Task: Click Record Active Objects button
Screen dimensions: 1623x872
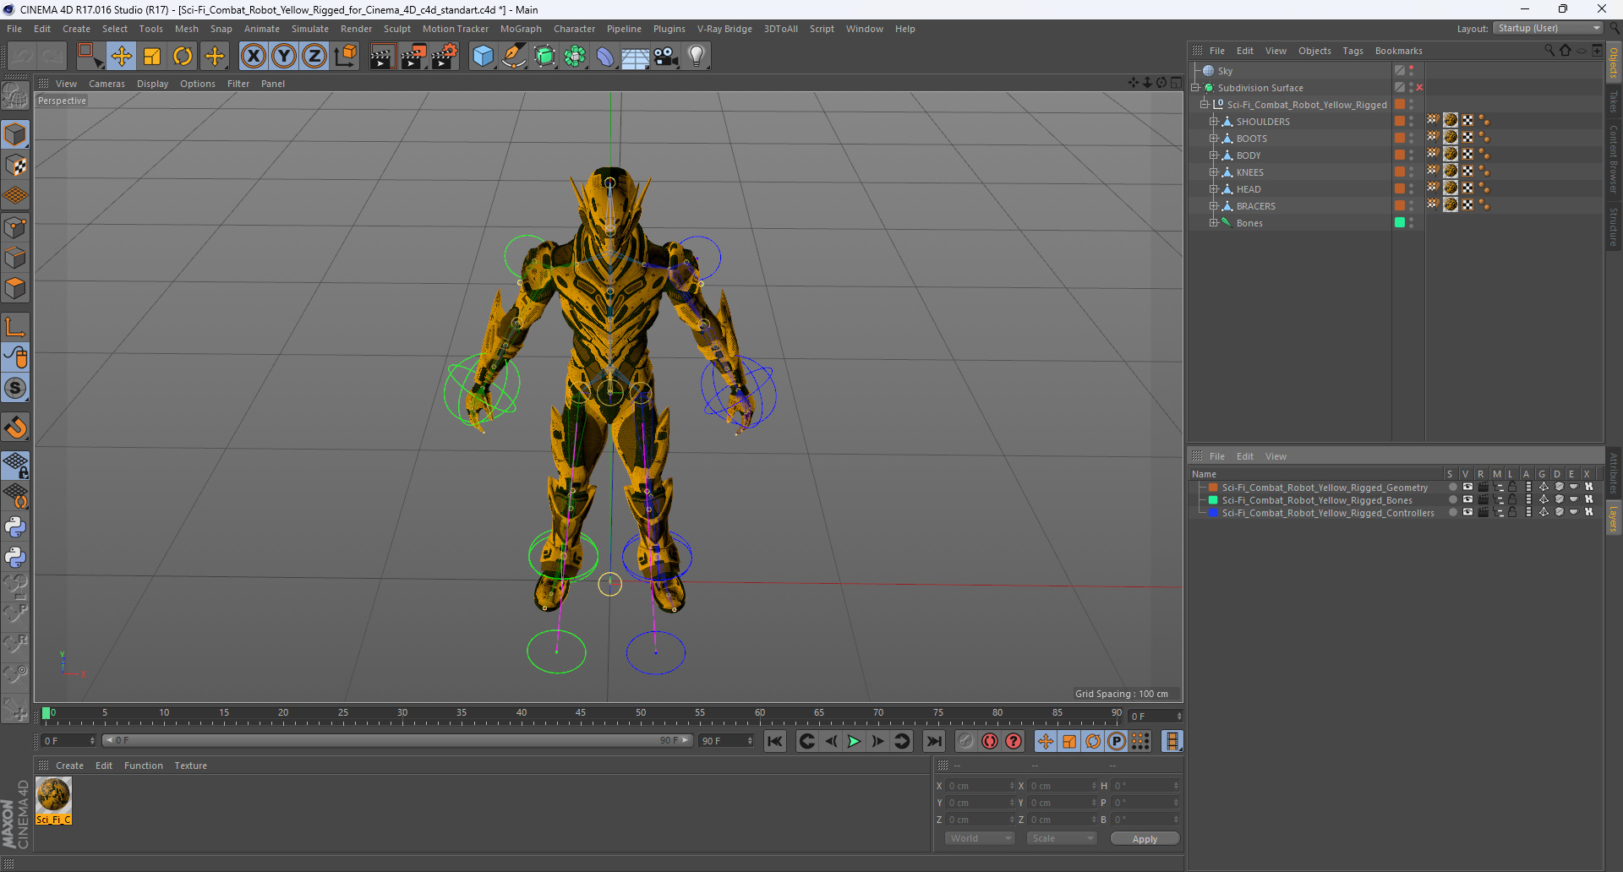Action: (x=966, y=741)
